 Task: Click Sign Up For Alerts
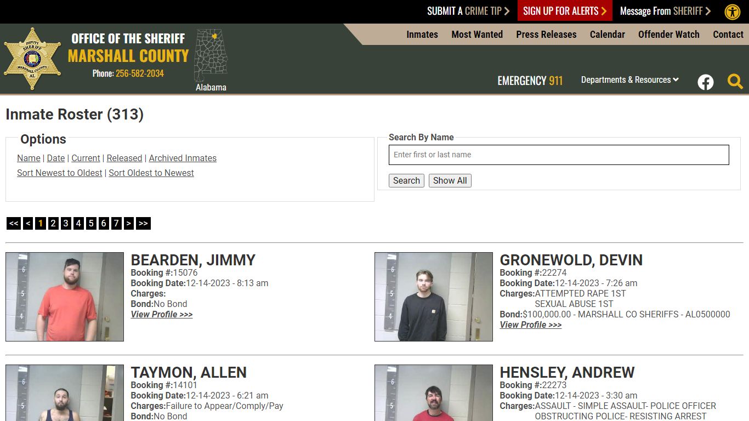(x=565, y=11)
